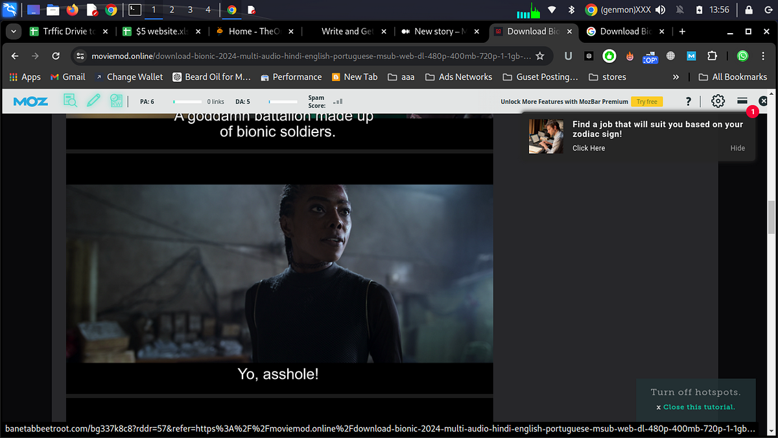
Task: Open WhatsApp extension icon
Action: pyautogui.click(x=742, y=56)
